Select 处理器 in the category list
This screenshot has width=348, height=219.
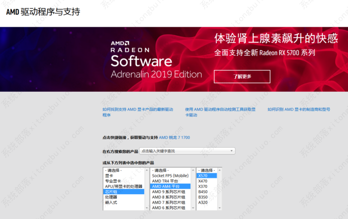tap(110, 197)
